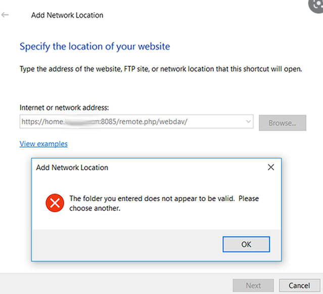Click the 'Internet or network address:' label
323x294 pixels.
tap(64, 107)
